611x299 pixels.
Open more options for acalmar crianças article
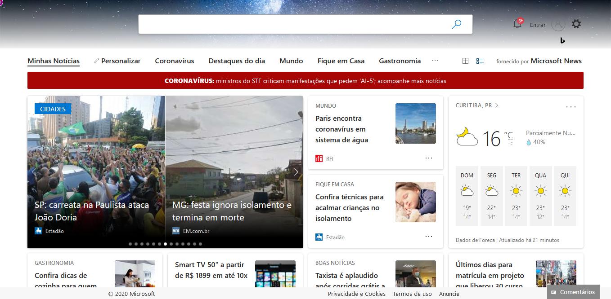tap(429, 237)
